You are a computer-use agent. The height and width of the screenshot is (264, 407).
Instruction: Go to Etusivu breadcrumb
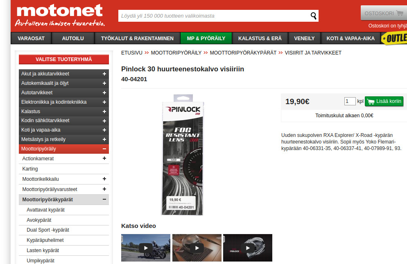132,53
